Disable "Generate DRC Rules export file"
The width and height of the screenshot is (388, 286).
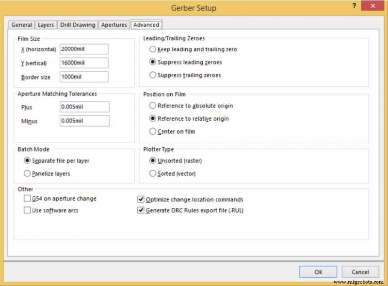click(141, 210)
